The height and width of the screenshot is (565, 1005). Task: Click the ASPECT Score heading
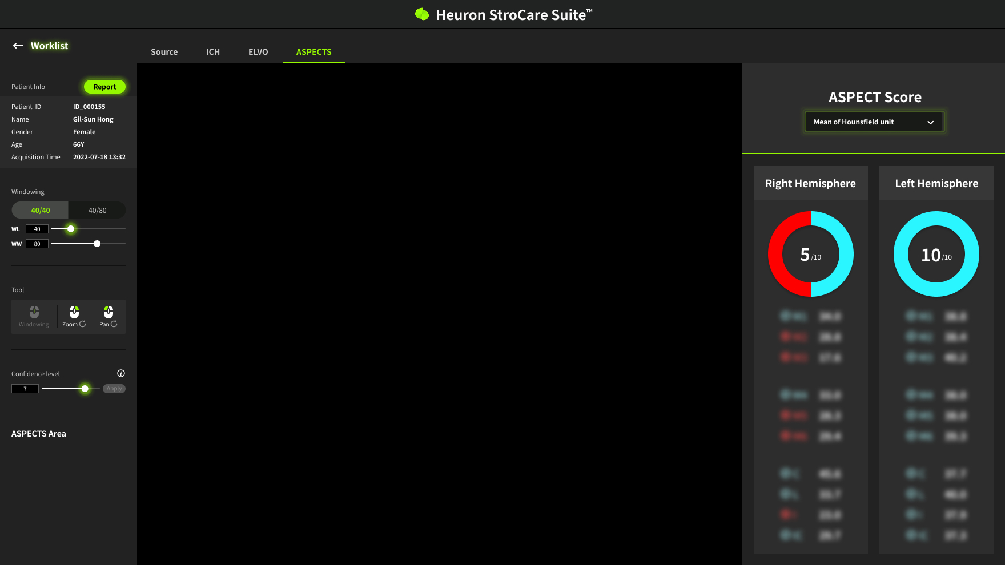click(x=875, y=97)
